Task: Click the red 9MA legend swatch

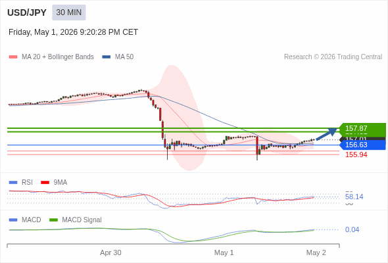Action: coord(45,183)
